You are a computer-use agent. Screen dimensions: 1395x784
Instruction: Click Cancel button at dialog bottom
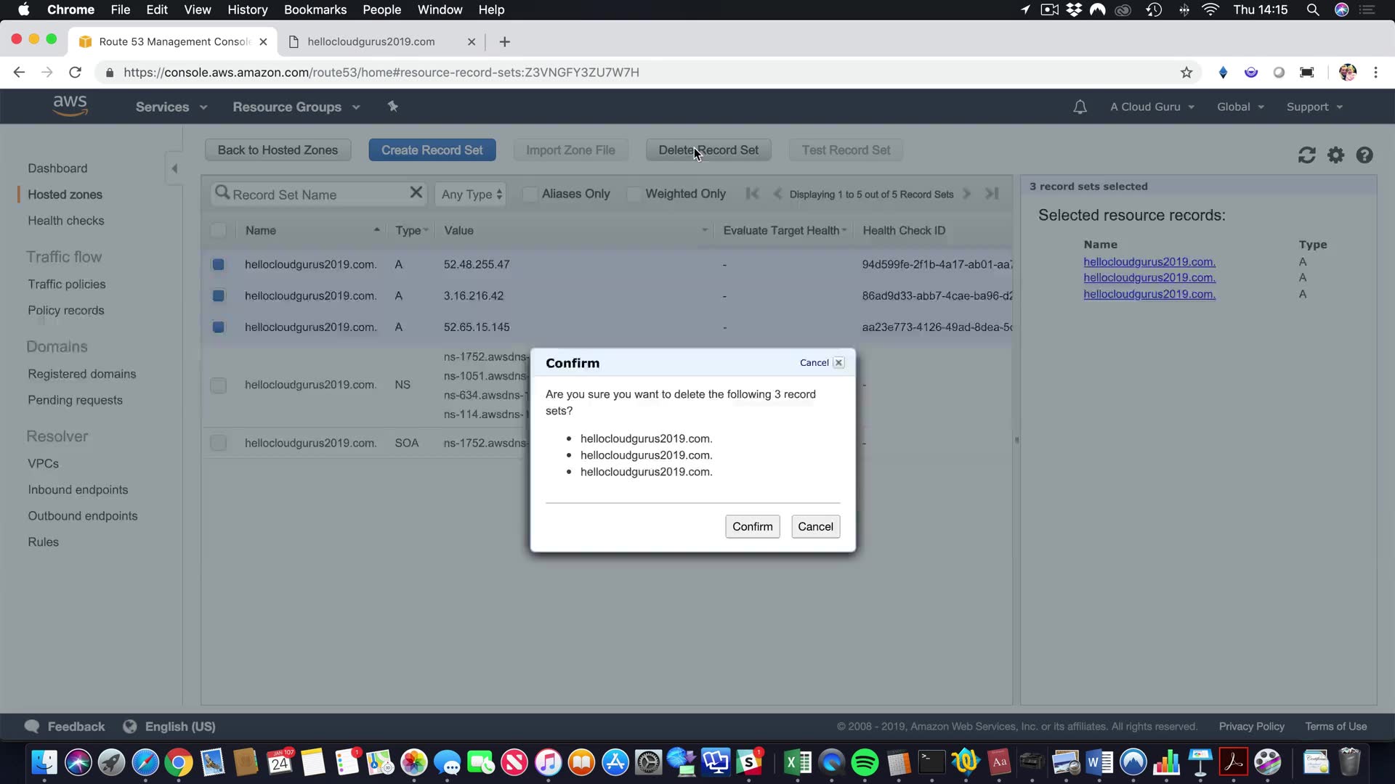pyautogui.click(x=815, y=527)
